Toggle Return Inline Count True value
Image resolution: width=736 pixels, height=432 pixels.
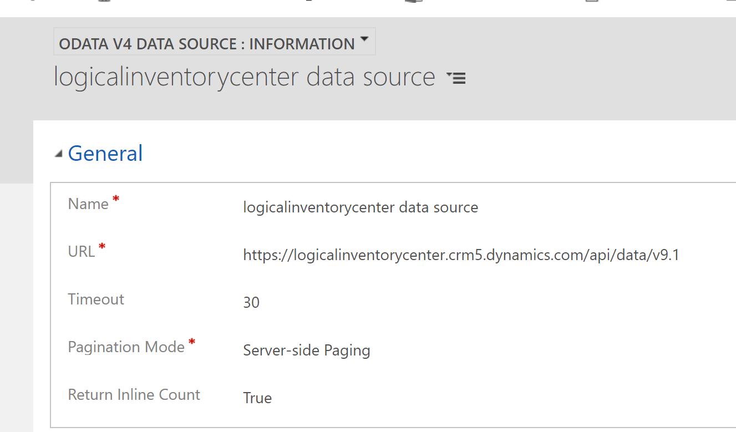coord(257,398)
